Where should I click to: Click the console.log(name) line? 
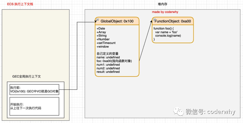(168, 36)
